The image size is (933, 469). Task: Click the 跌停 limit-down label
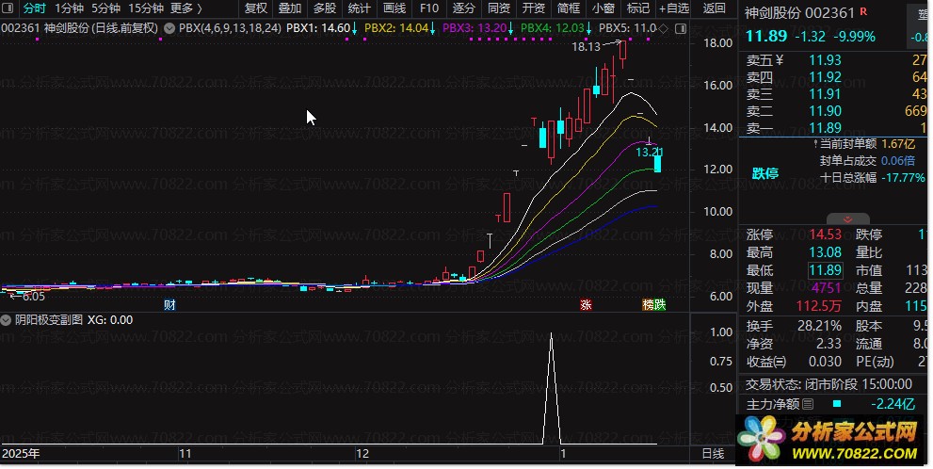(765, 174)
